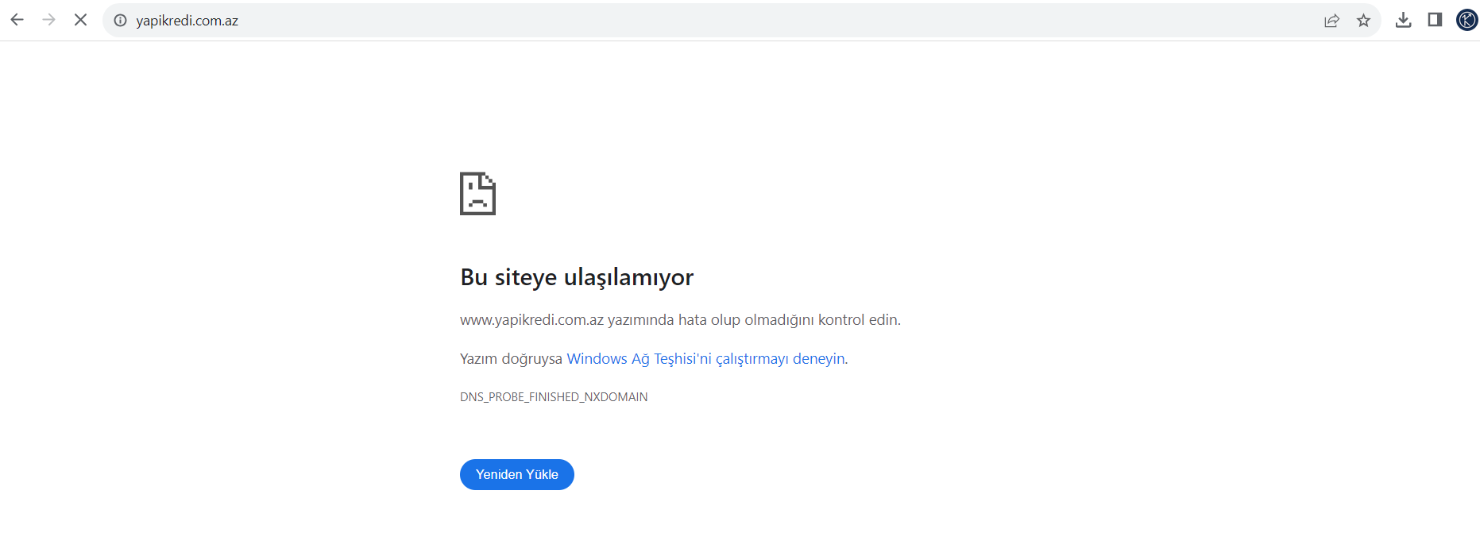
Task: Open the profile avatar menu
Action: click(1466, 20)
